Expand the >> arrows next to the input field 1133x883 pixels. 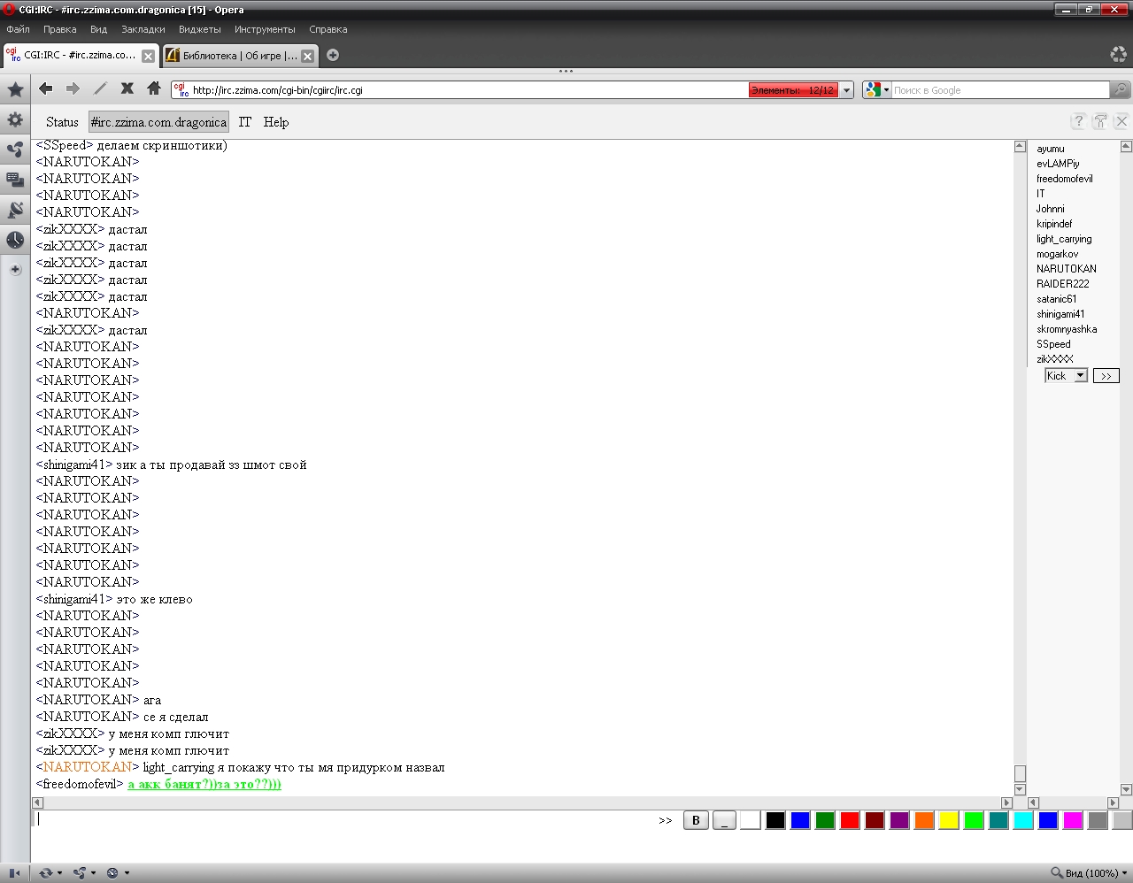coord(666,821)
